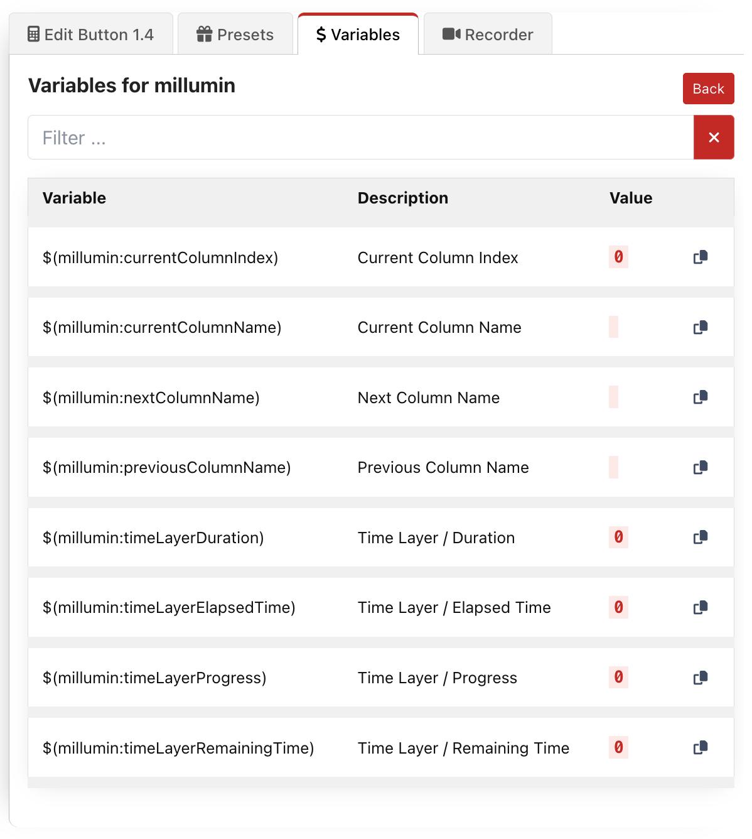Open the Recorder tab
Viewport: 752px width, 839px height.
pos(488,35)
